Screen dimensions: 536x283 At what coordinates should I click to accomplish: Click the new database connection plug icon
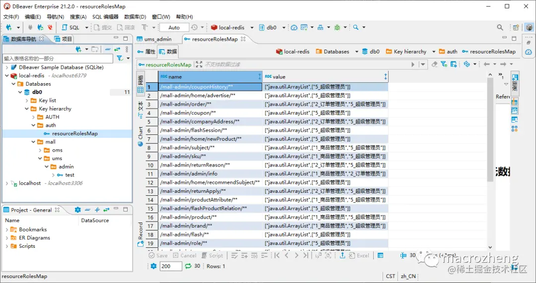click(x=9, y=27)
